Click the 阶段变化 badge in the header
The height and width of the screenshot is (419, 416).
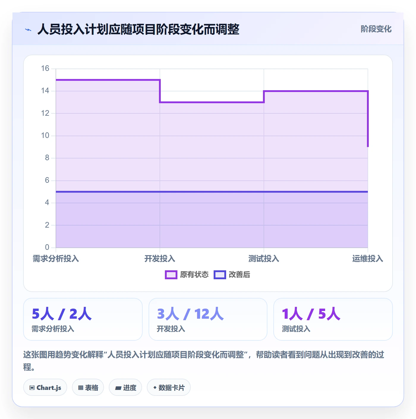376,29
